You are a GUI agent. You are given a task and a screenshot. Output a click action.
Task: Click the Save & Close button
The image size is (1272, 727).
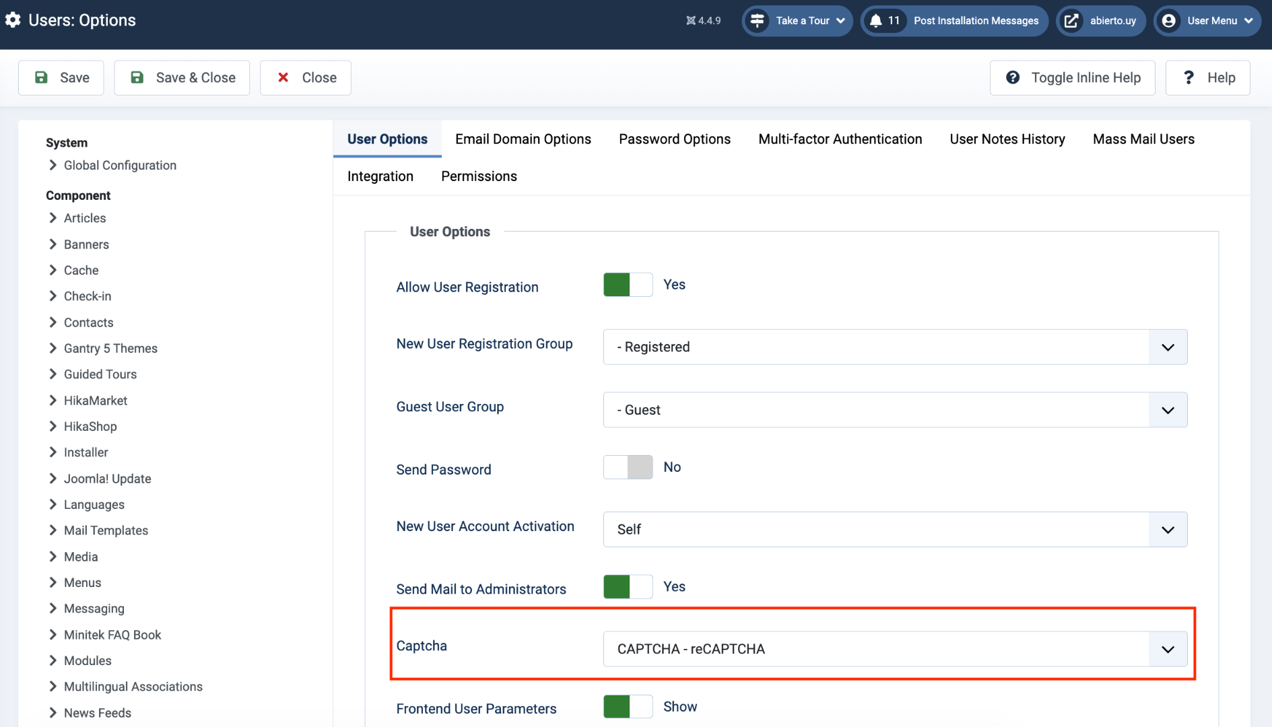click(182, 77)
